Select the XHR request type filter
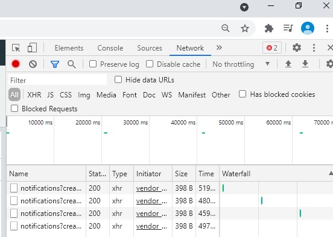The width and height of the screenshot is (333, 237). (34, 94)
